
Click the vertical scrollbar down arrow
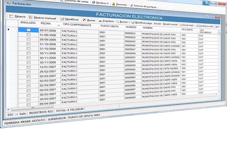pos(219,91)
